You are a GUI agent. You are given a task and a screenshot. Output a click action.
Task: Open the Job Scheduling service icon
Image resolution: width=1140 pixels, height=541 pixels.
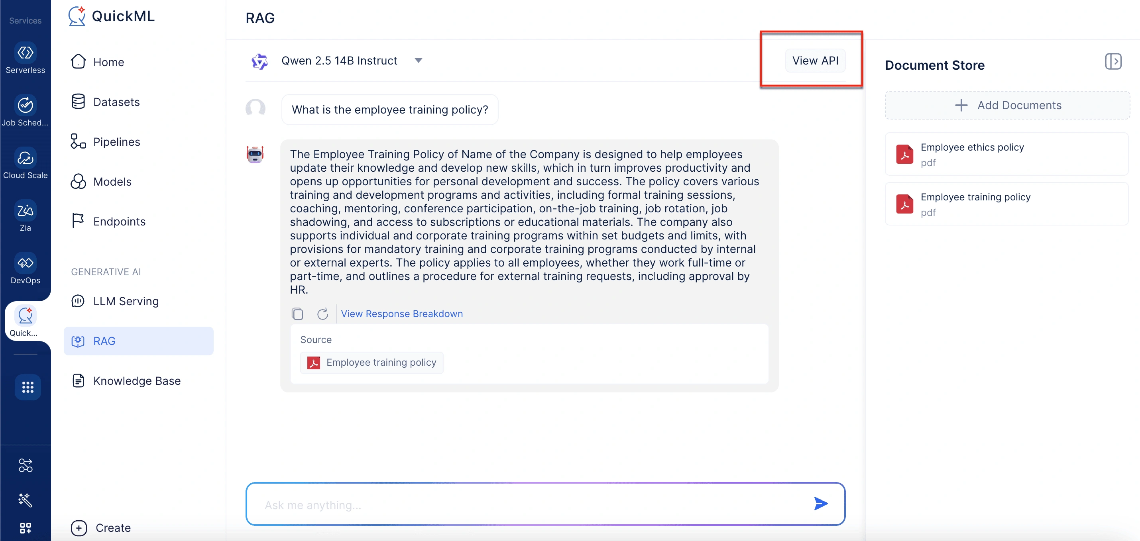click(25, 105)
